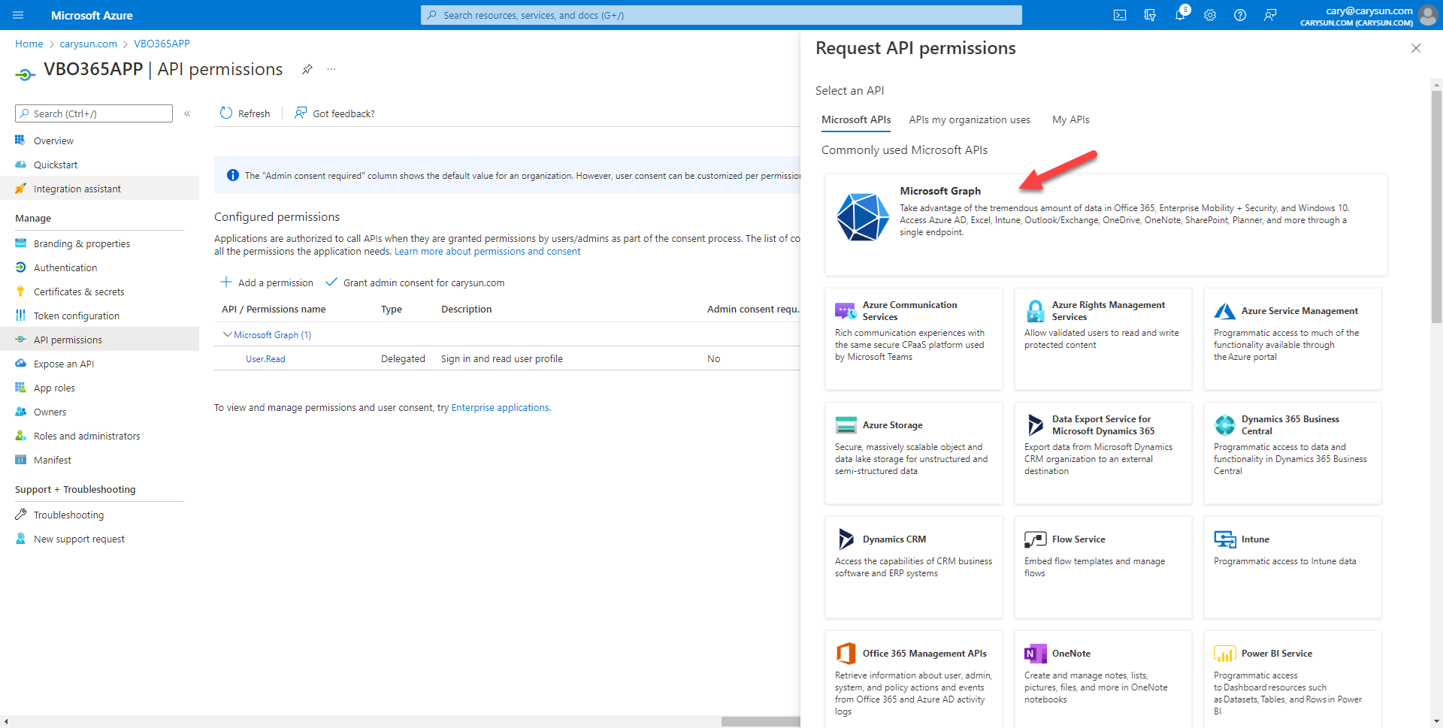Viewport: 1443px width, 728px height.
Task: Click the Request API permissions vertical scrollbar
Action: pyautogui.click(x=1436, y=207)
